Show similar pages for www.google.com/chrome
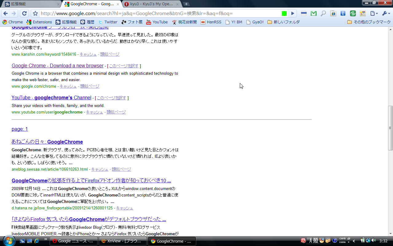 point(90,86)
